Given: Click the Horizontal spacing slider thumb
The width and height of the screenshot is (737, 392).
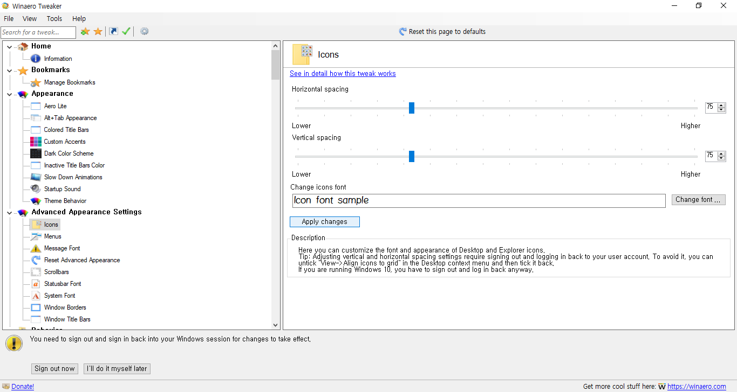Looking at the screenshot, I should (412, 108).
